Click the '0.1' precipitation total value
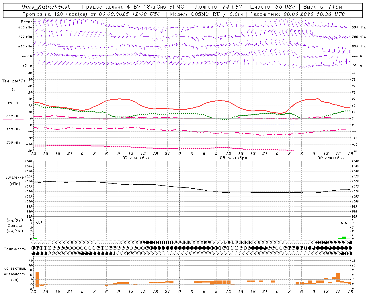The image size is (367, 294). (x=39, y=223)
